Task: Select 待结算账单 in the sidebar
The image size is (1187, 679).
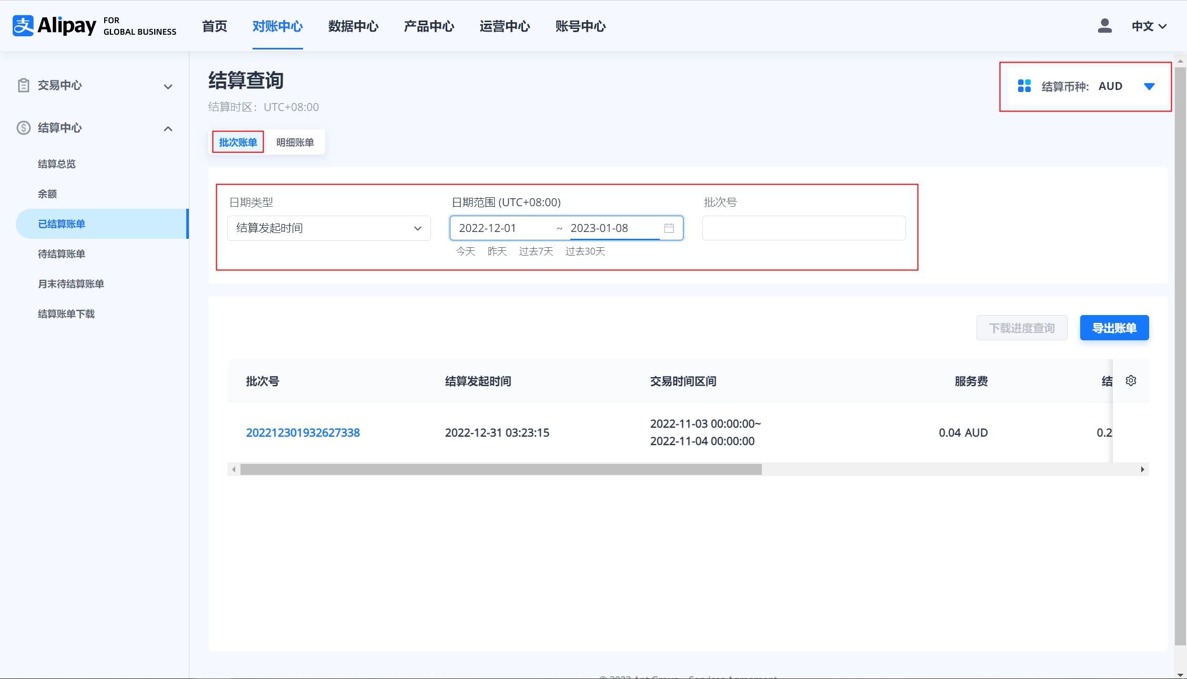Action: [x=62, y=254]
